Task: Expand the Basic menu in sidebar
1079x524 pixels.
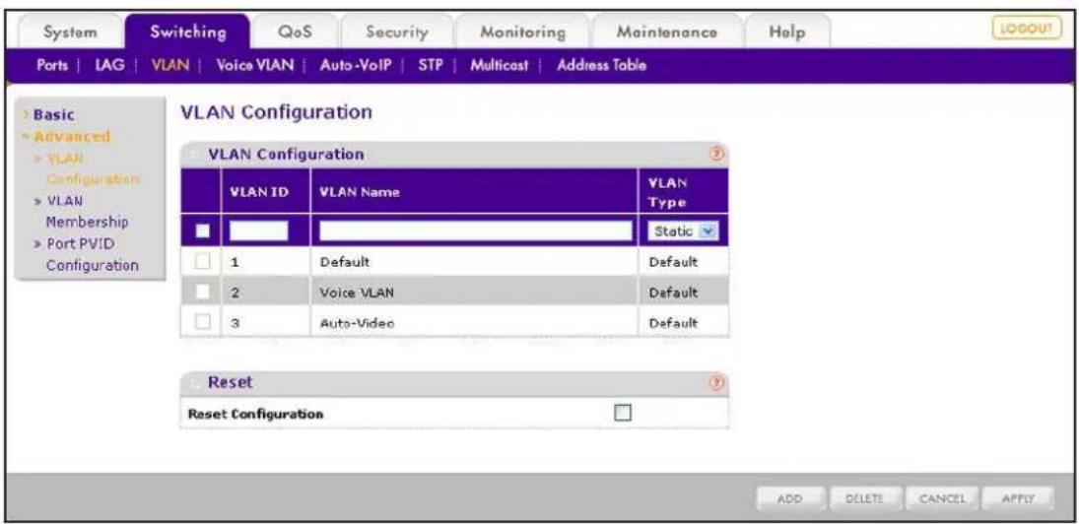Action: point(51,115)
